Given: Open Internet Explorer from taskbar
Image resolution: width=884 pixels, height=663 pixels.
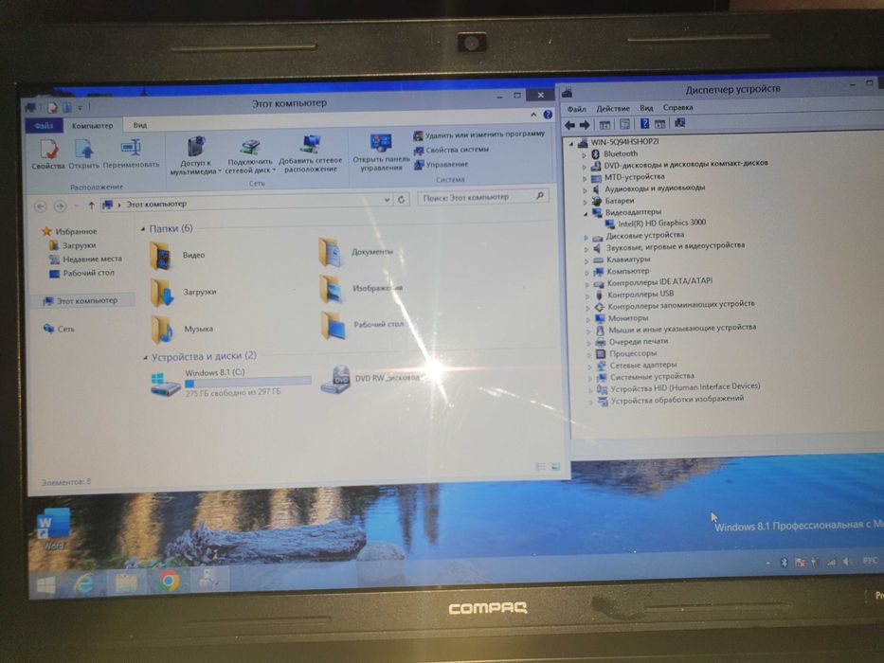Looking at the screenshot, I should tap(84, 582).
